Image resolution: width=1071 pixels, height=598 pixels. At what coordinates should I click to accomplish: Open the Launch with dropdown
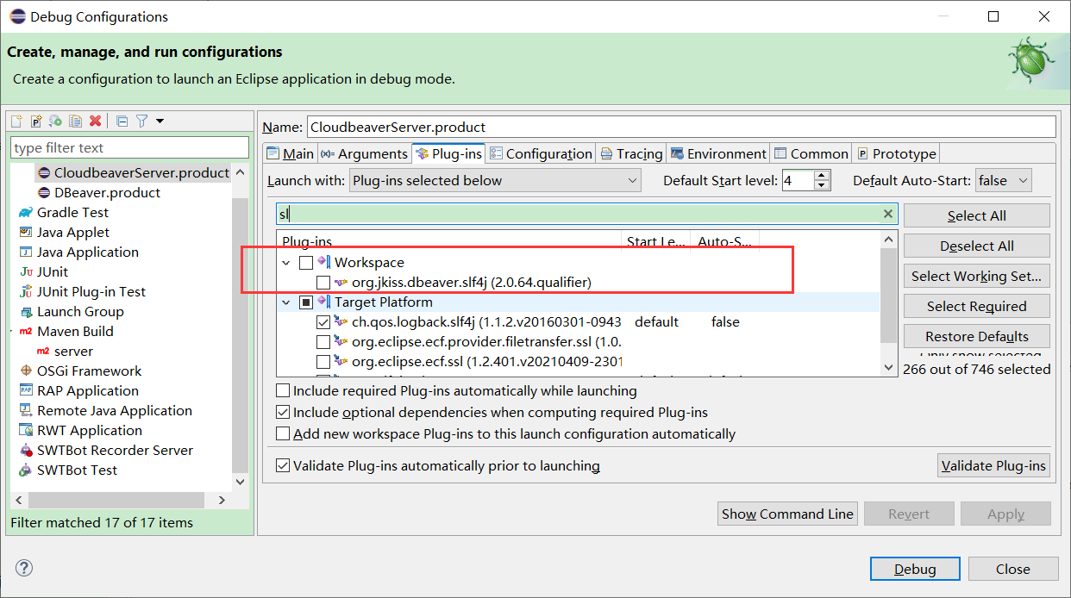pyautogui.click(x=495, y=180)
